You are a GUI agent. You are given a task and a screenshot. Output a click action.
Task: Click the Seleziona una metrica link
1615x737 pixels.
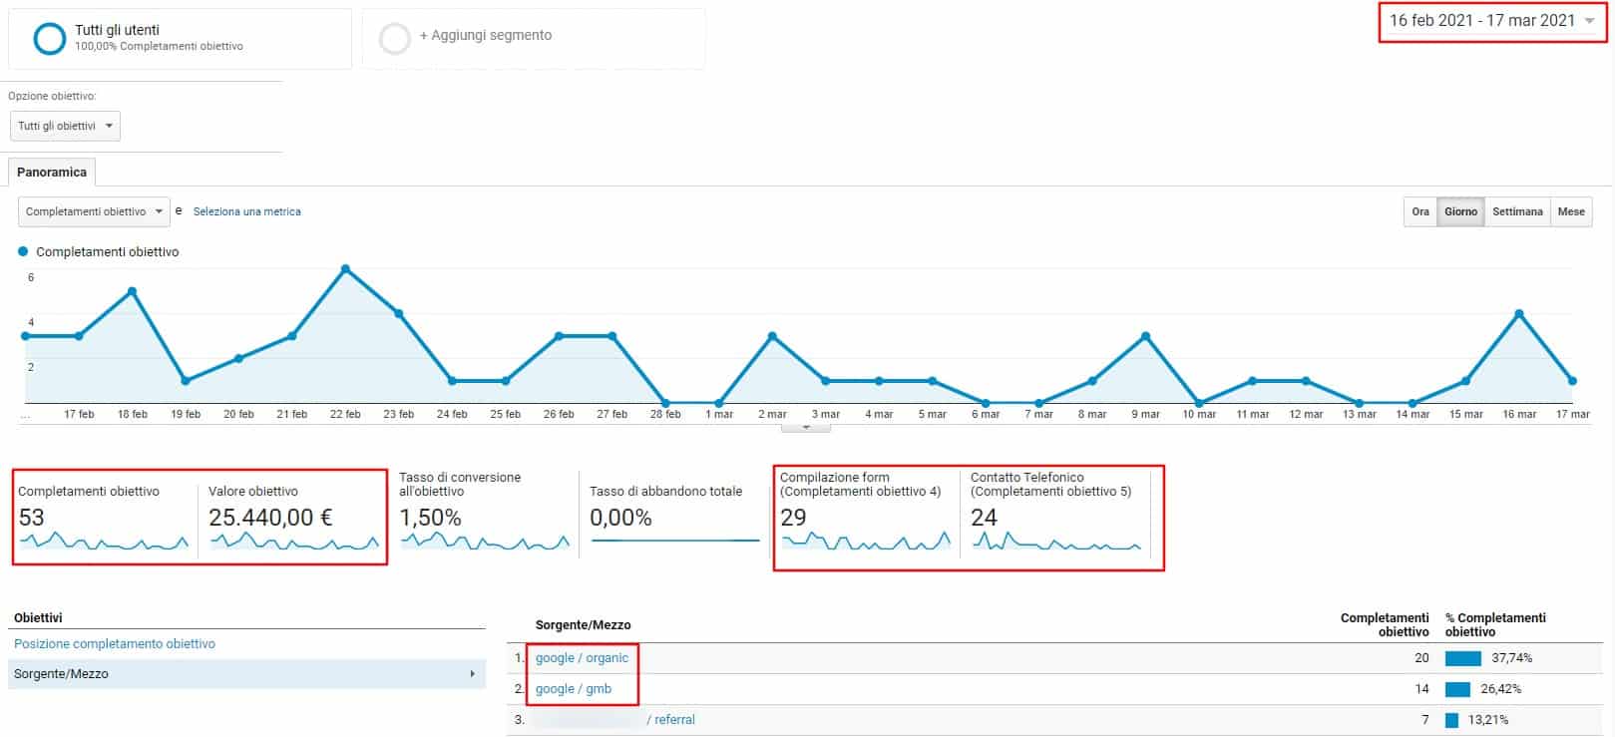[x=246, y=211]
